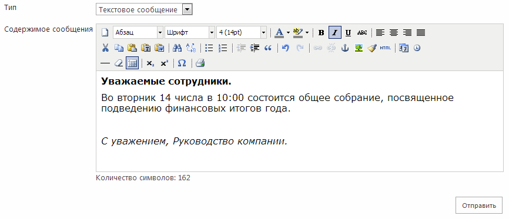Toggle italic formatting
This screenshot has width=509, height=219.
(334, 32)
